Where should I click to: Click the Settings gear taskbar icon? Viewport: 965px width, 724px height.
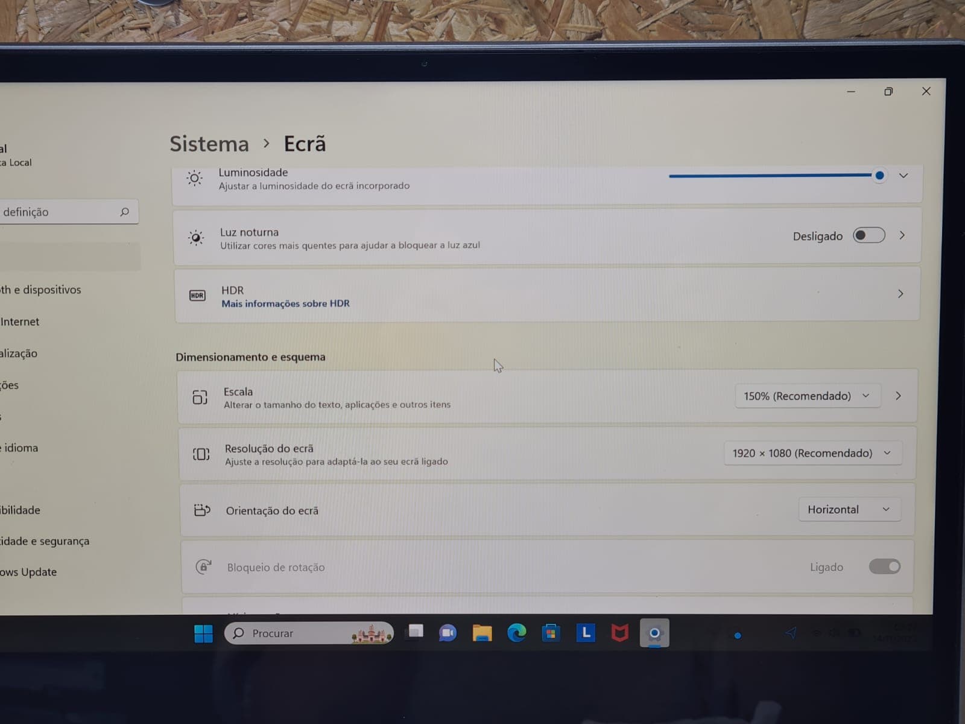654,634
